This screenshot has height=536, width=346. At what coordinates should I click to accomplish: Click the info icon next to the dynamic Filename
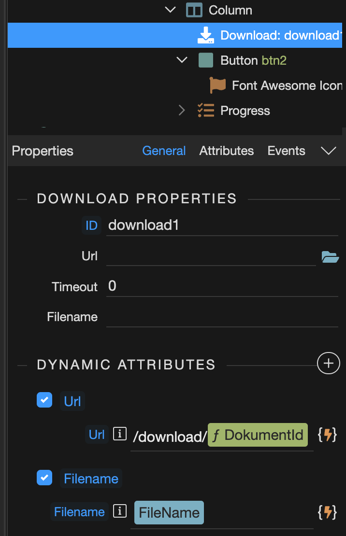(120, 511)
